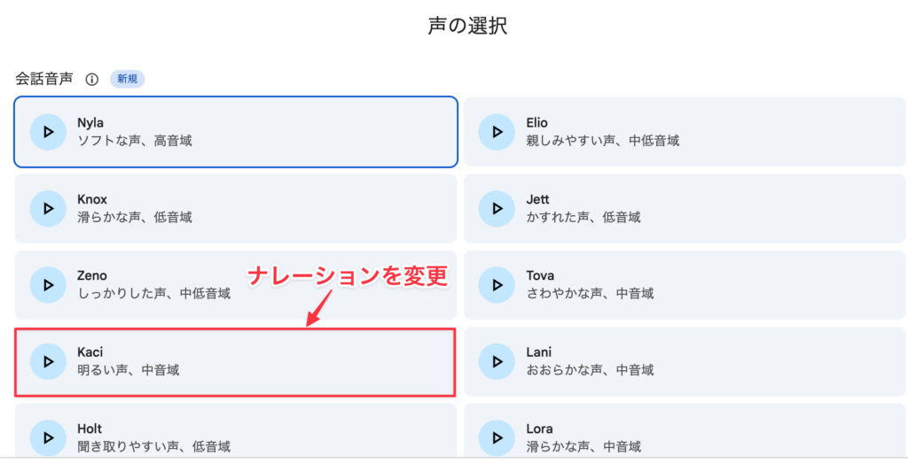Open the info icon beside 会話音声
This screenshot has width=908, height=463.
coord(91,79)
